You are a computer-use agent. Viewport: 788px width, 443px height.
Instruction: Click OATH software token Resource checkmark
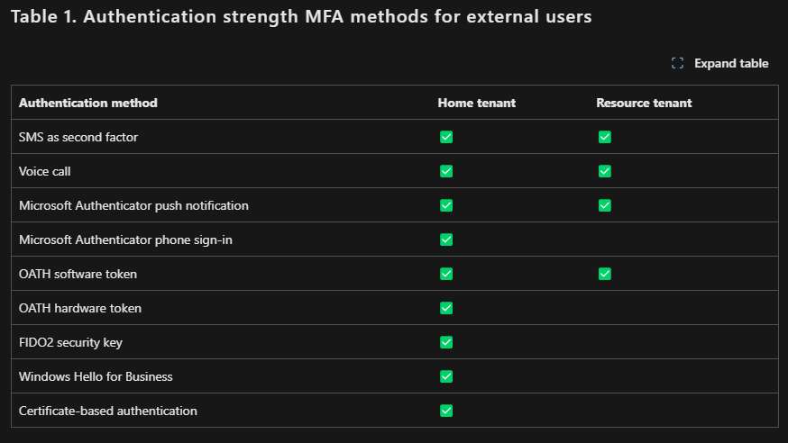coord(605,274)
